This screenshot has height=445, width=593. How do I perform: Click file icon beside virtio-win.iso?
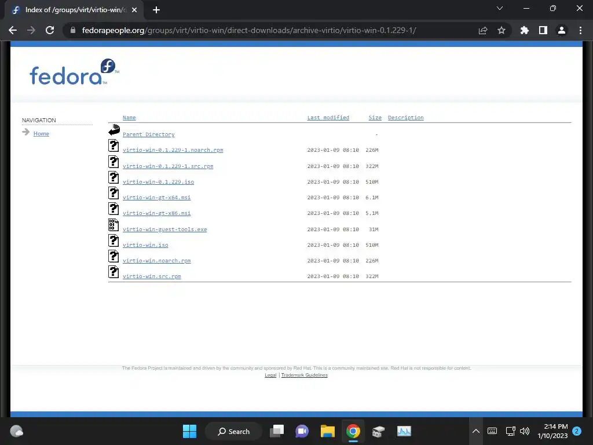tap(114, 240)
